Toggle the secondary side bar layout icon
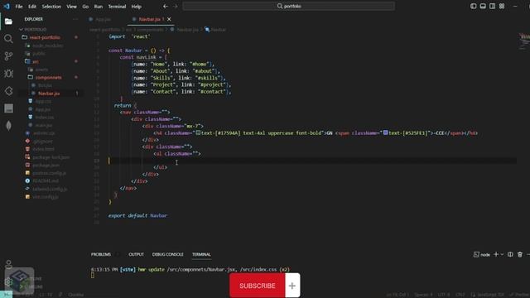Image resolution: width=530 pixels, height=298 pixels. pos(492,6)
